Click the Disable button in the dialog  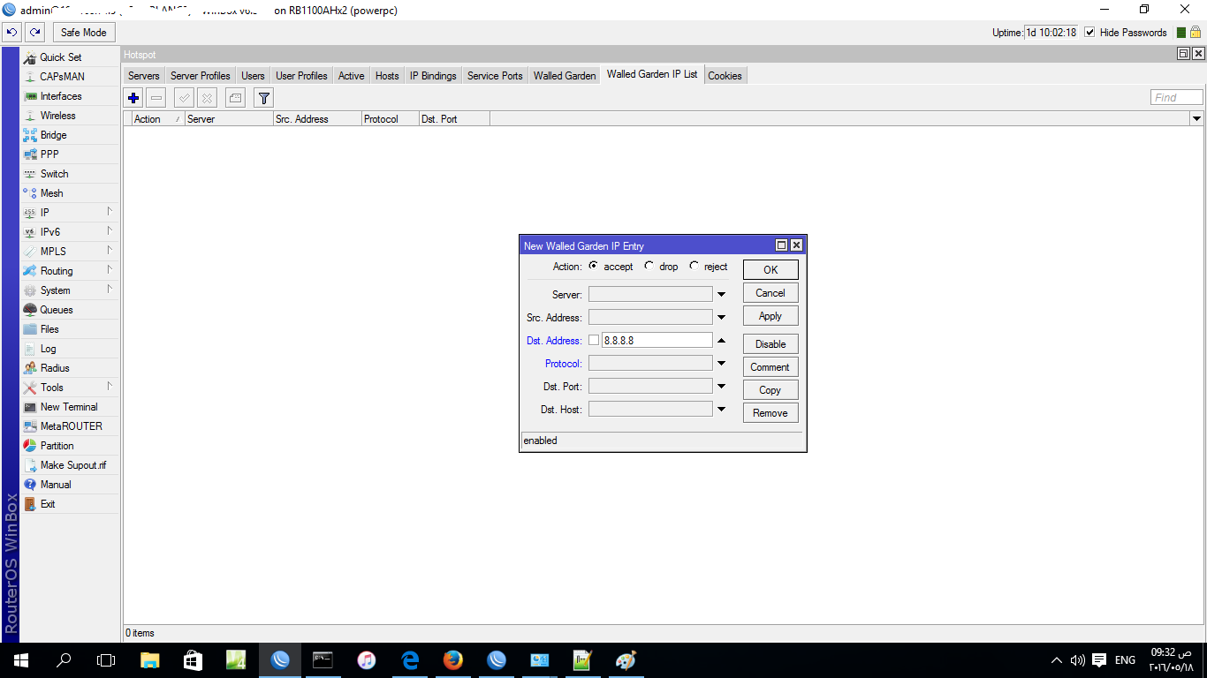(x=771, y=344)
